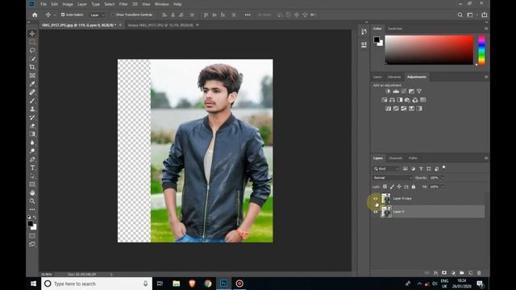516x290 pixels.
Task: Click inside the red color picker field
Action: coord(429,50)
